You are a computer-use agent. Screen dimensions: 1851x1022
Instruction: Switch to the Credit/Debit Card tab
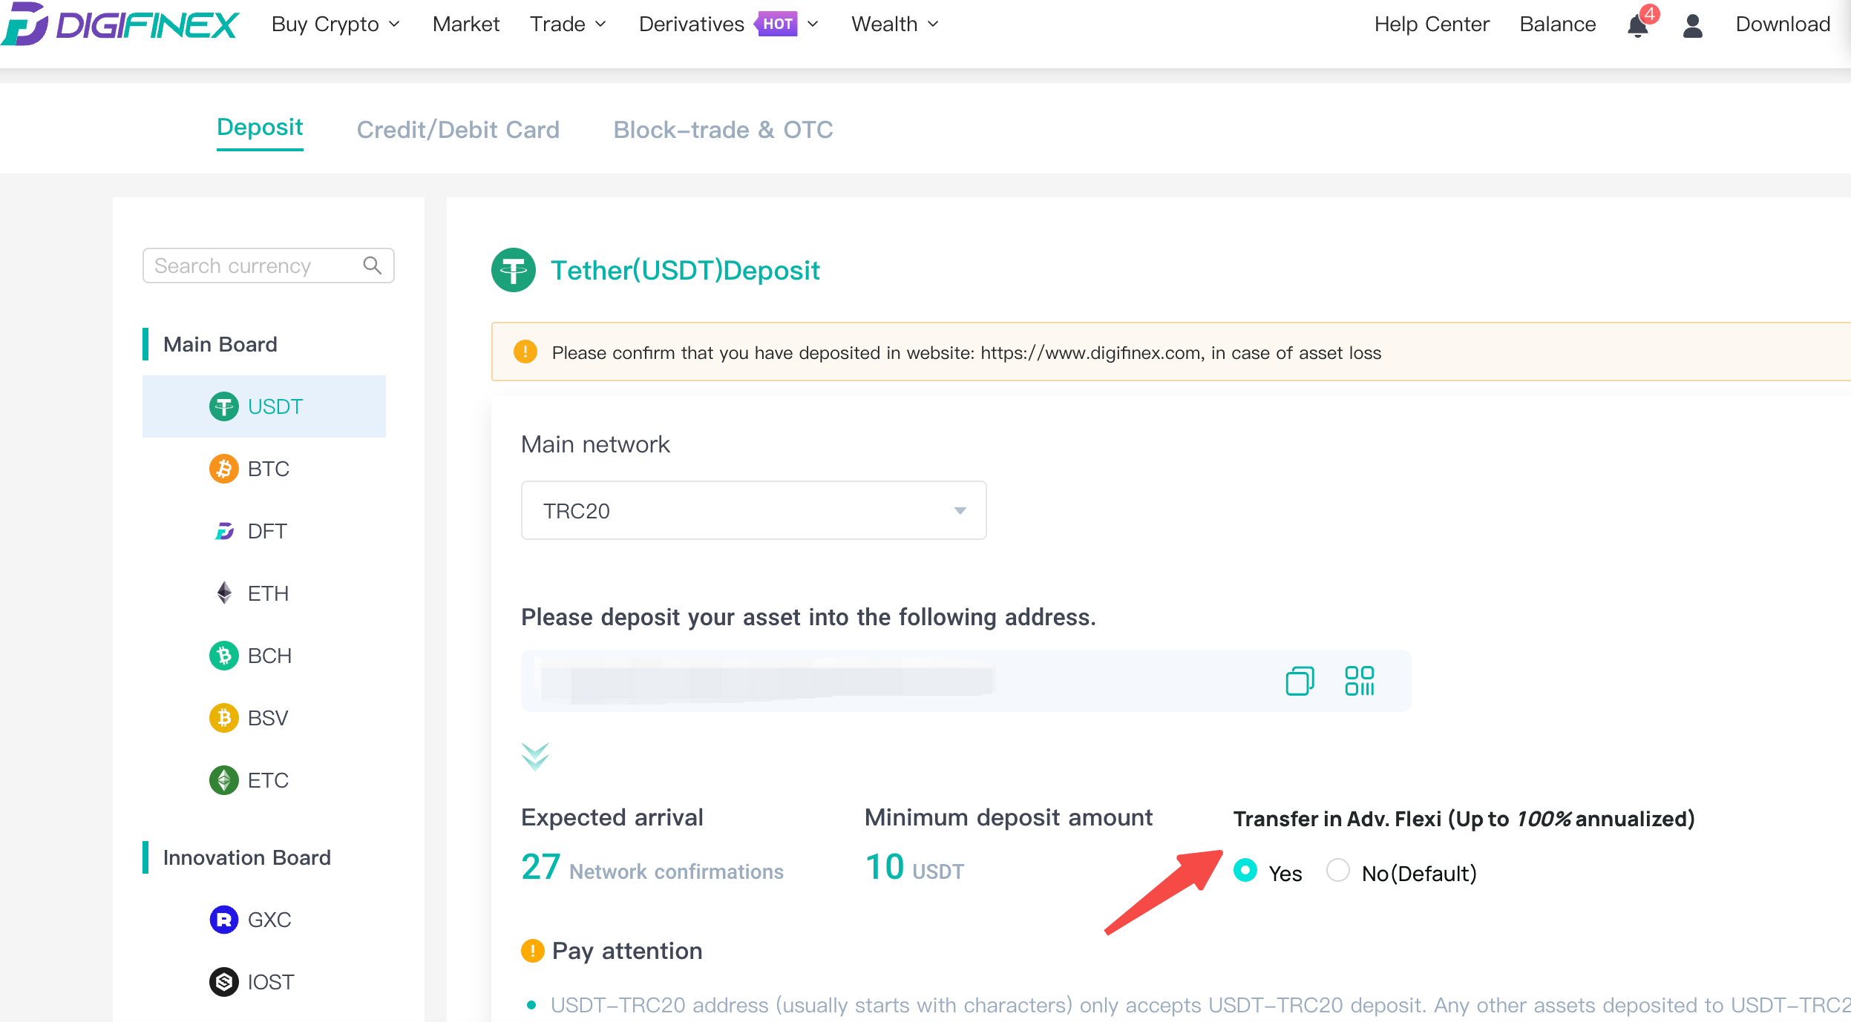(458, 130)
